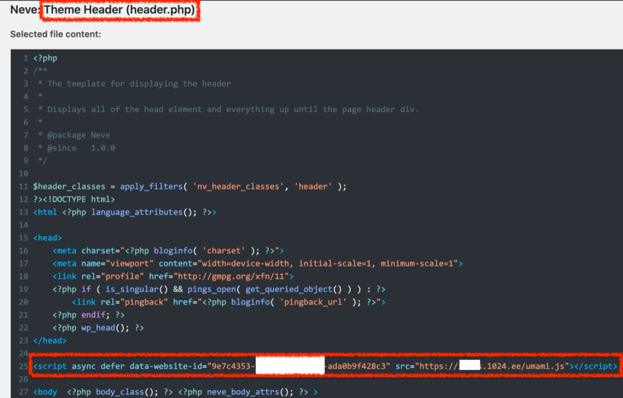Place cursor on the "<?php" tag on line 1
The width and height of the screenshot is (623, 398).
point(45,58)
